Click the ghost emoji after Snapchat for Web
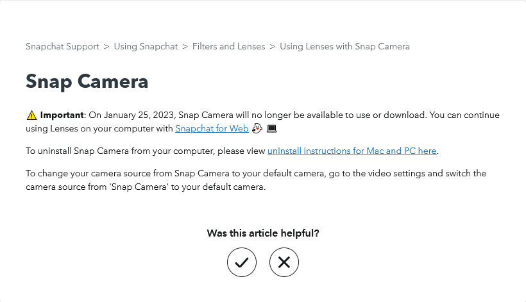 pyautogui.click(x=257, y=128)
